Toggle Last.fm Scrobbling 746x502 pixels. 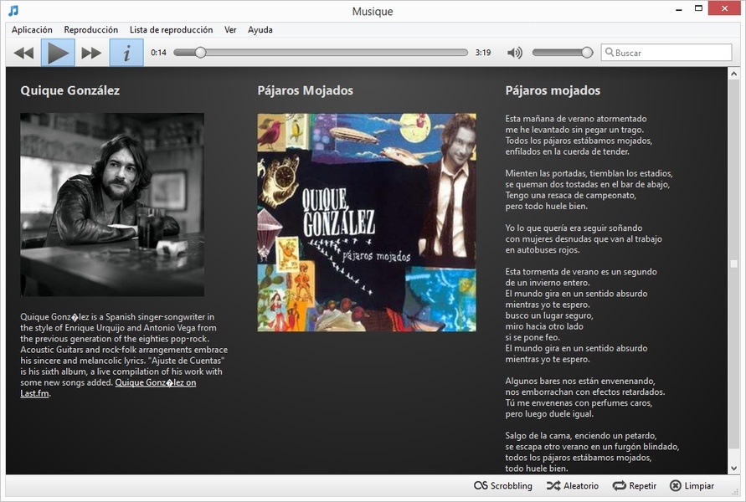(503, 485)
